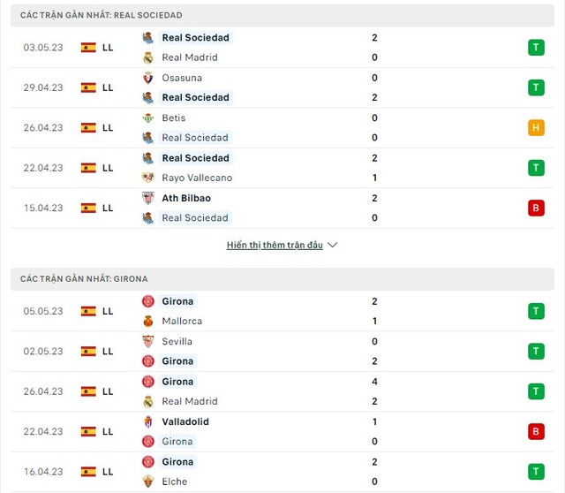
Task: Open the Real Sociedad team name in 03.05.23 match
Action: pyautogui.click(x=196, y=37)
